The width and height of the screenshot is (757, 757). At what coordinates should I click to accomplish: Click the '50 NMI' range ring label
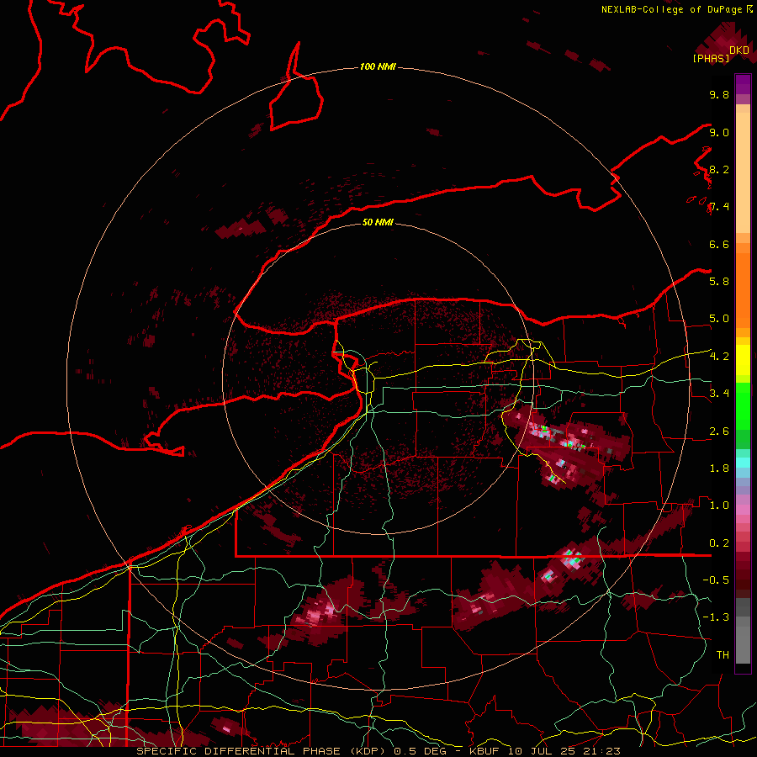[378, 222]
